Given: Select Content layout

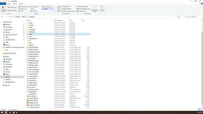Looking at the screenshot, I should [x=34, y=11].
